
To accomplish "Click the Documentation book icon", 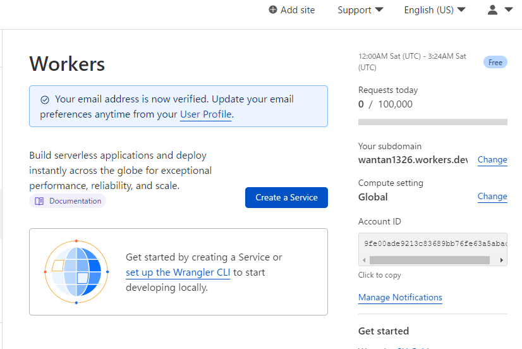I will 39,201.
